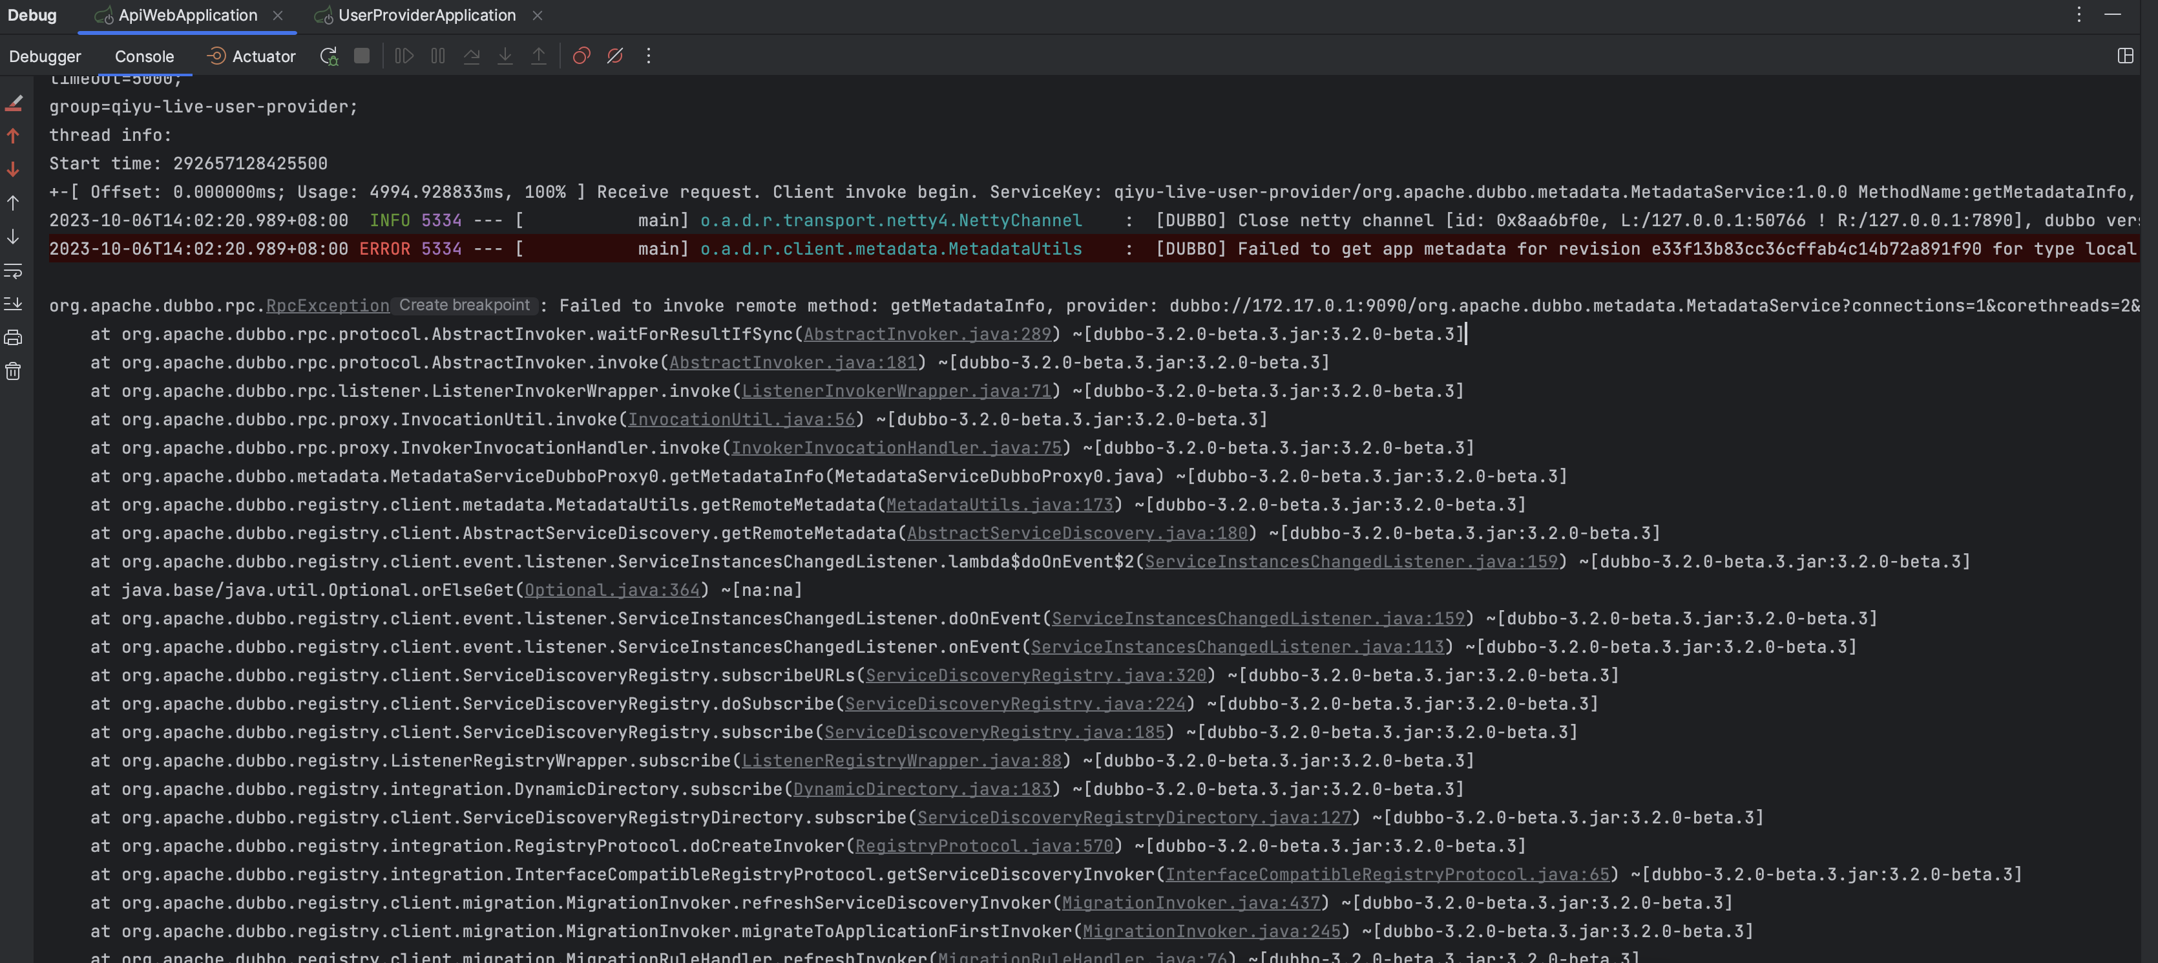Close the UserProviderApplication tab
This screenshot has width=2158, height=963.
point(538,15)
